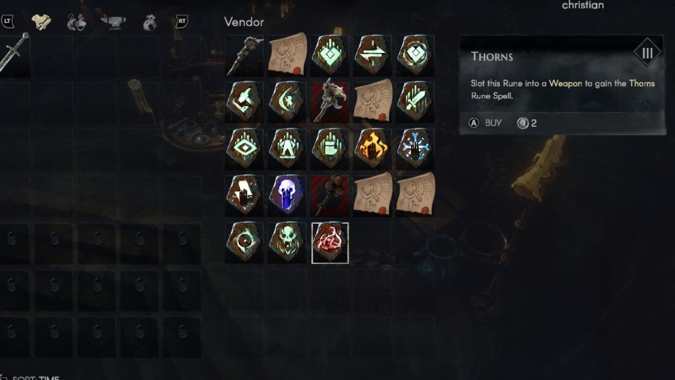The width and height of the screenshot is (675, 380).
Task: Select the orange fire hand rune
Action: tap(372, 148)
